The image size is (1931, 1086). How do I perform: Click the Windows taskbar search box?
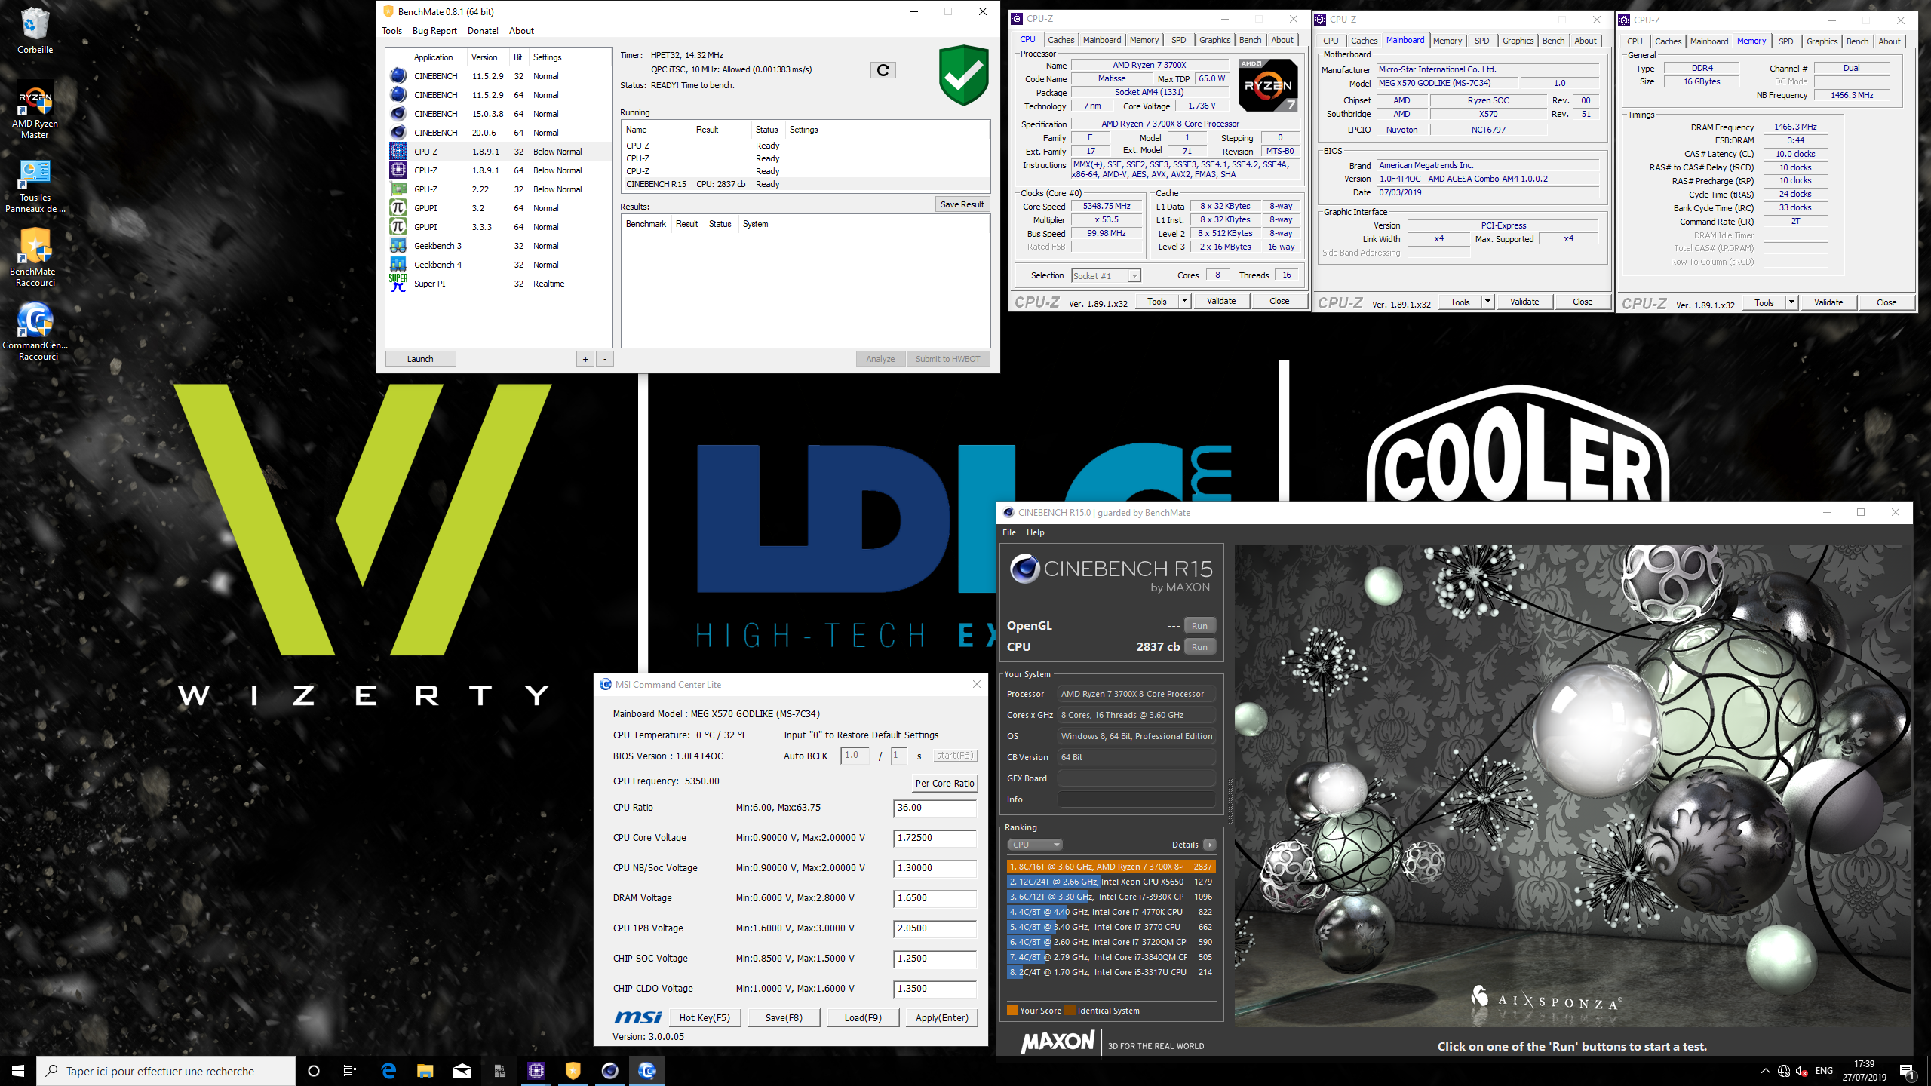click(x=166, y=1071)
